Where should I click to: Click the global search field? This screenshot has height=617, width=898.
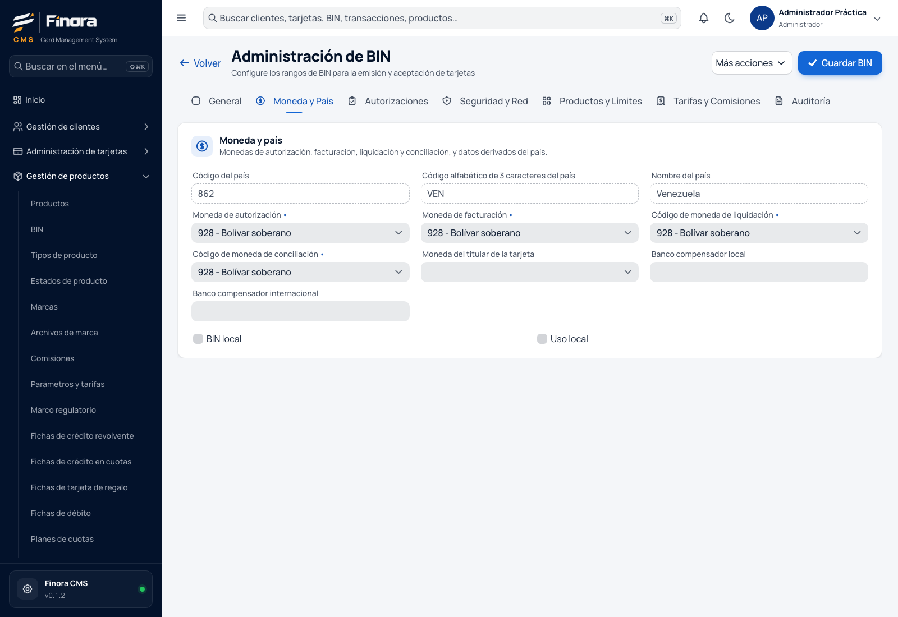pos(442,18)
